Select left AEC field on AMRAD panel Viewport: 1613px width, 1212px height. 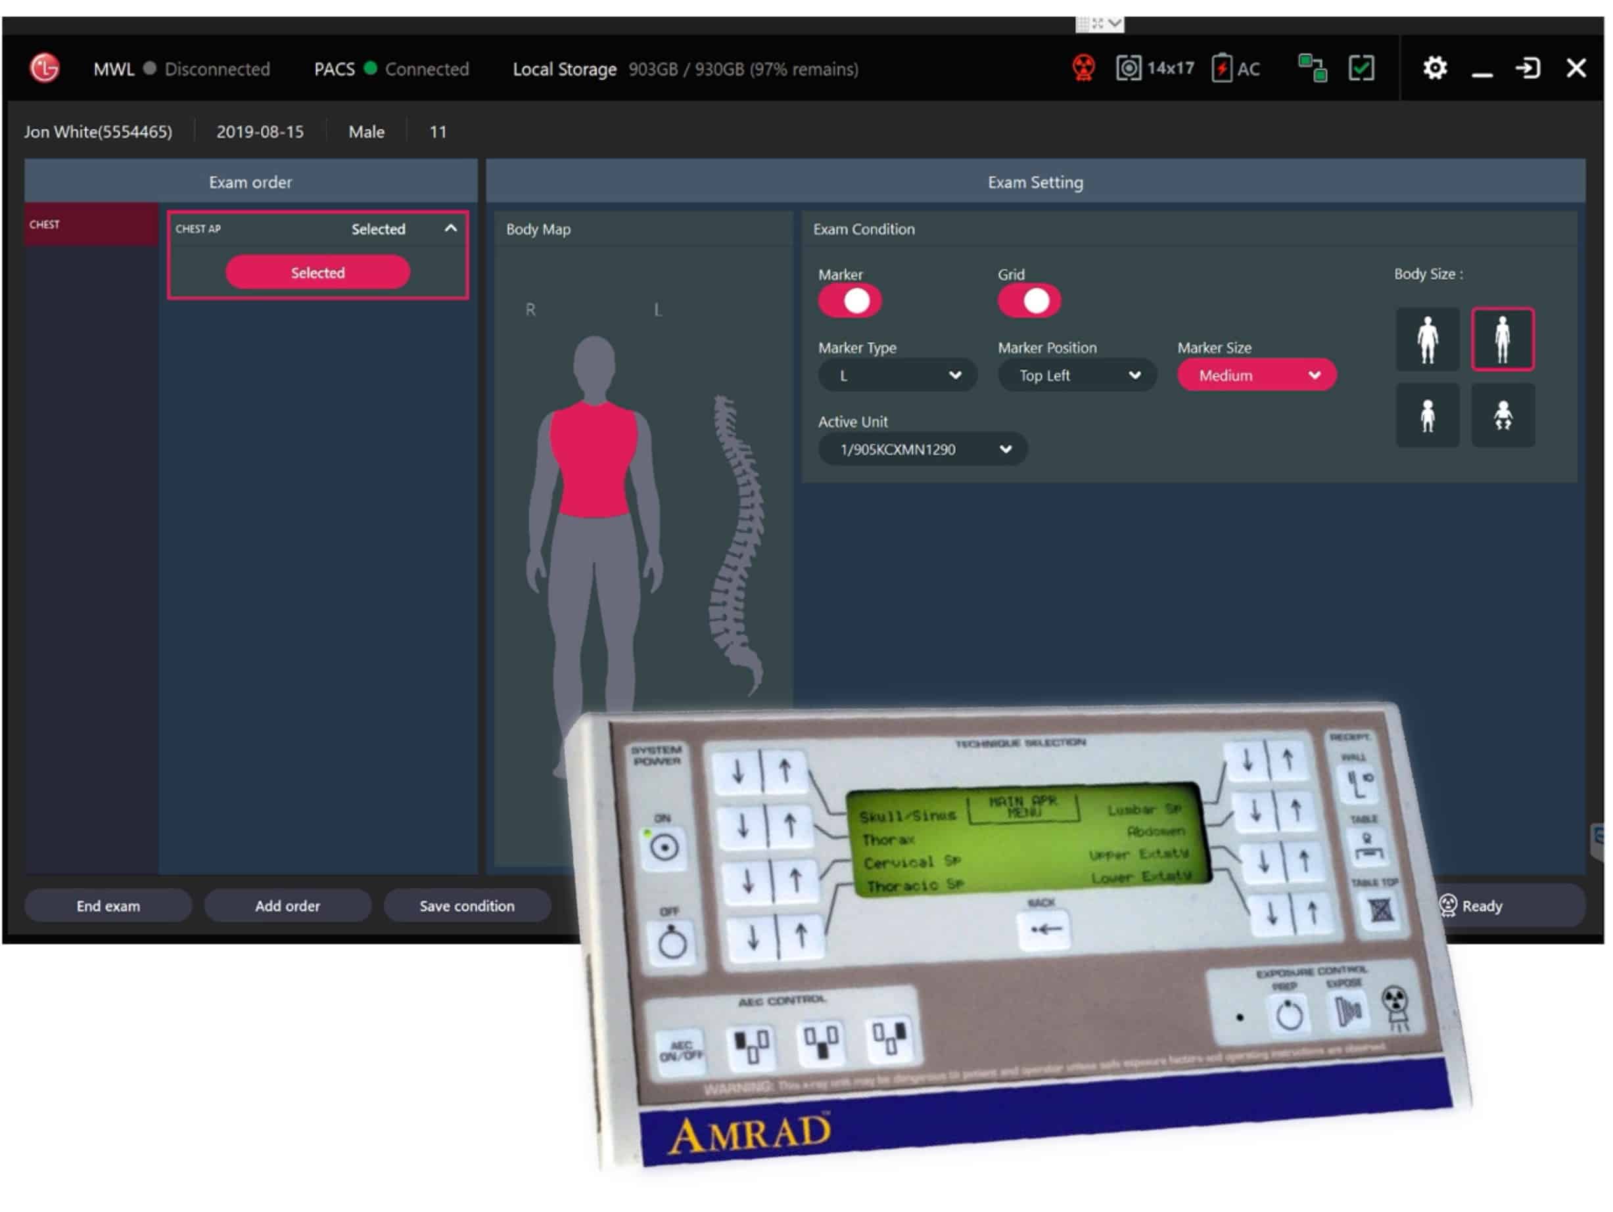[751, 1047]
